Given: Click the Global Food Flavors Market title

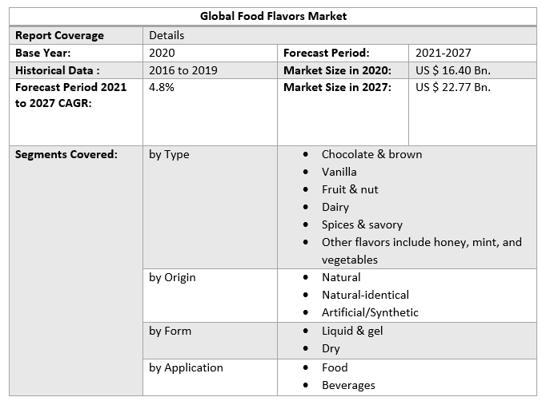Looking at the screenshot, I should 273,16.
